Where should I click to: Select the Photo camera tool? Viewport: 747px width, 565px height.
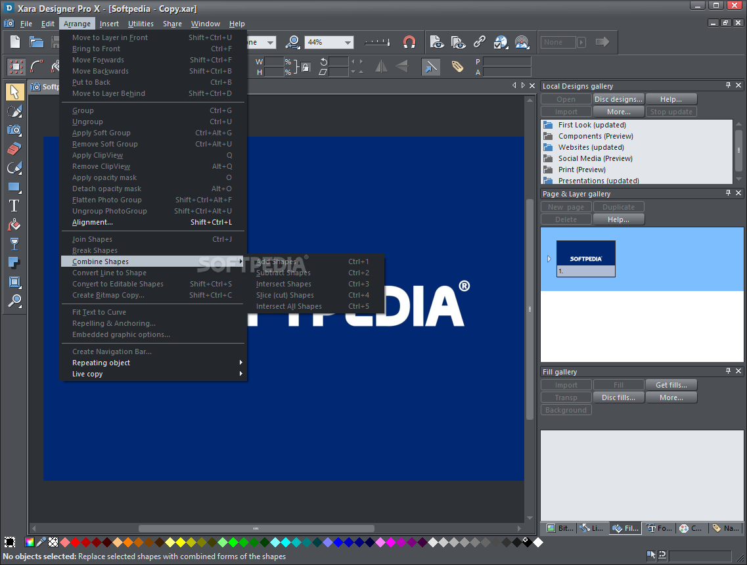point(14,130)
